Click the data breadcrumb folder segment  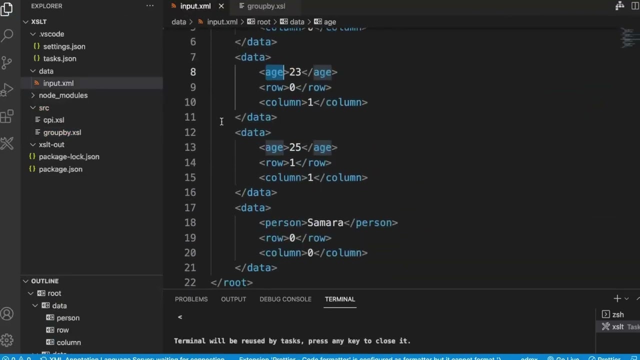[178, 22]
